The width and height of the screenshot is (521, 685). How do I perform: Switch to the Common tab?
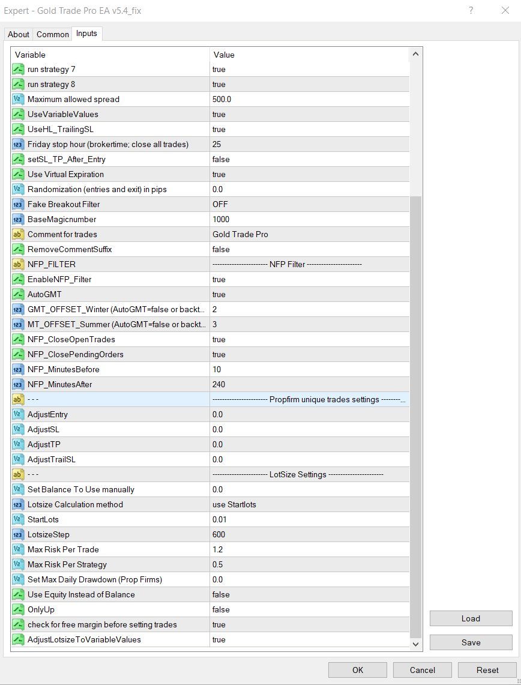pyautogui.click(x=52, y=34)
